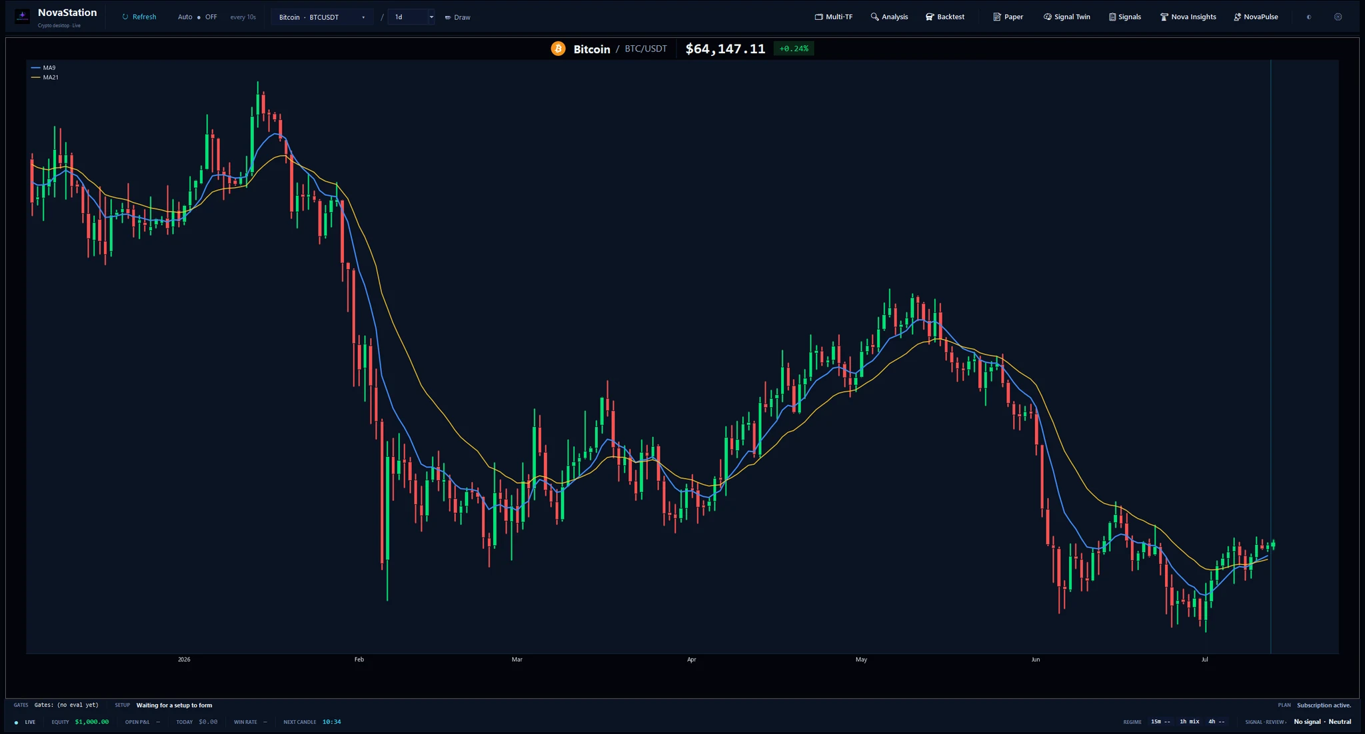Click 'Waiting for a setup to form'
The height and width of the screenshot is (734, 1365).
[175, 705]
